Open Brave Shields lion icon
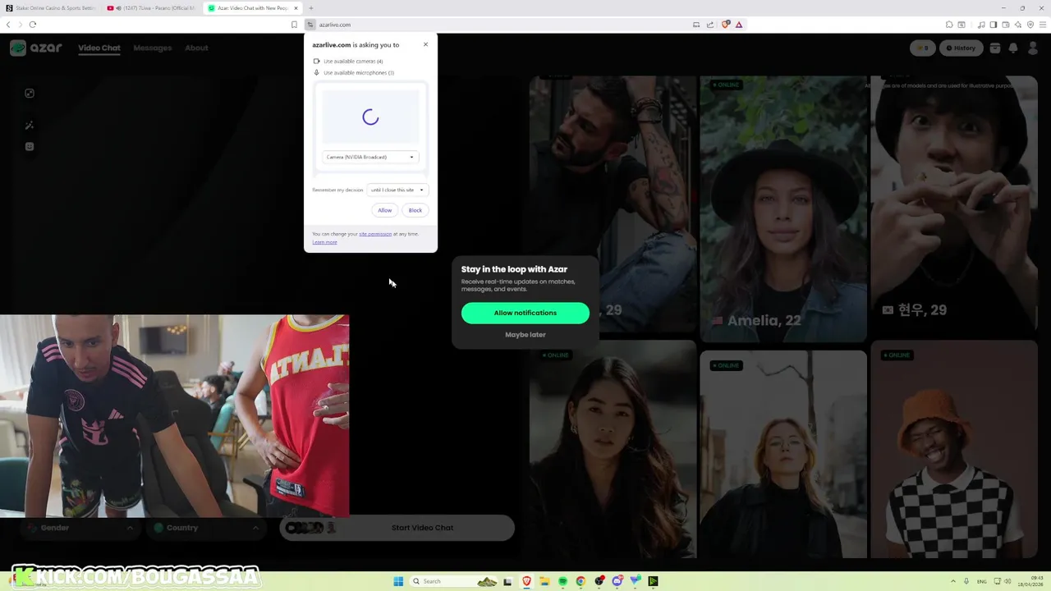Image resolution: width=1051 pixels, height=591 pixels. click(725, 25)
